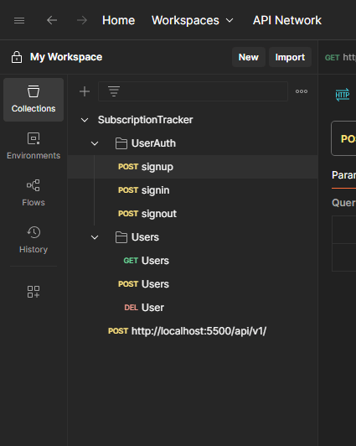Open the DEL User request

[x=193, y=308]
